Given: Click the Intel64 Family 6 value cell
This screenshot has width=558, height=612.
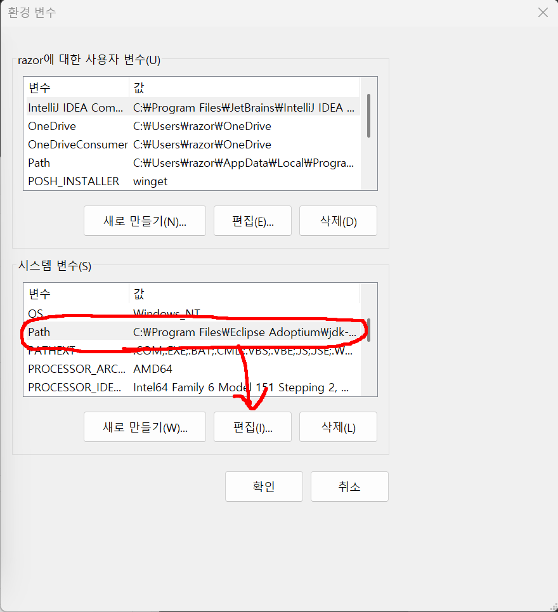Looking at the screenshot, I should point(241,387).
